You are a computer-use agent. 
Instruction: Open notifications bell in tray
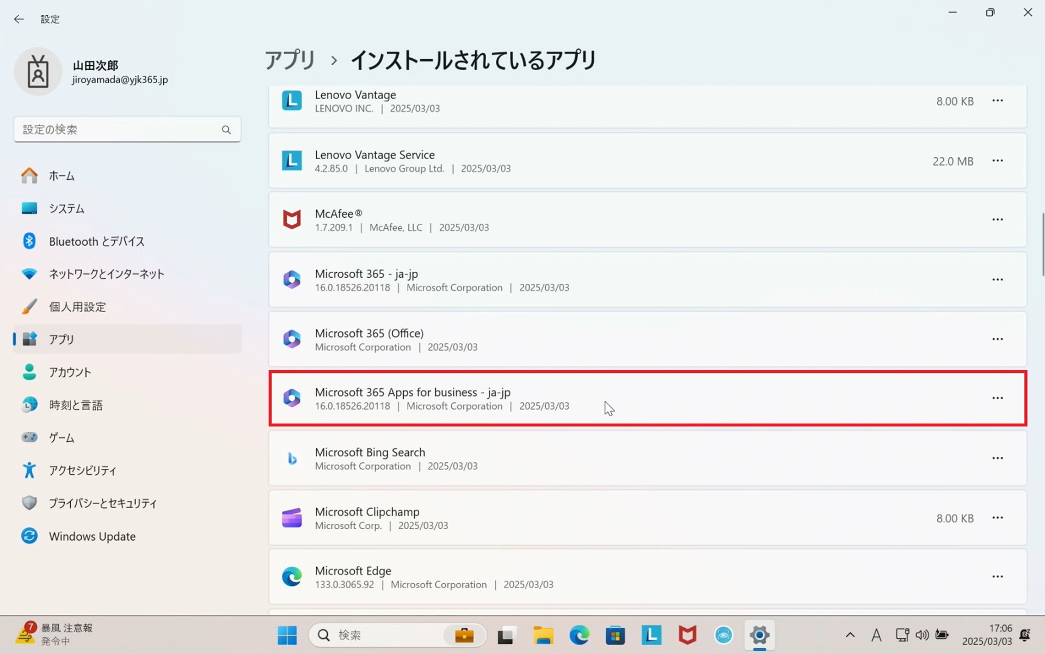(1025, 635)
